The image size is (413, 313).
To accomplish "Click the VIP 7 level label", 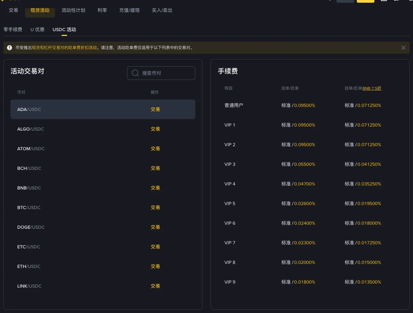I will pyautogui.click(x=230, y=243).
